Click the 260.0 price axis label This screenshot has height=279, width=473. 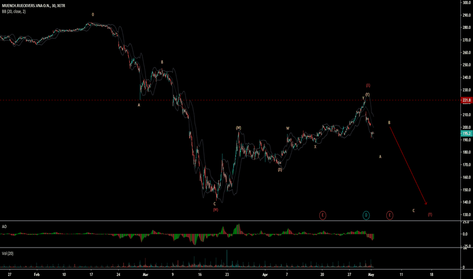467,52
